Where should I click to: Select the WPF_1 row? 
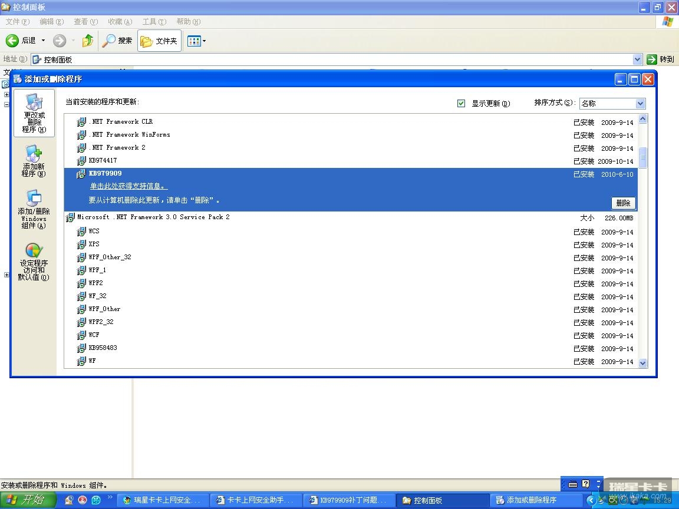click(x=351, y=270)
